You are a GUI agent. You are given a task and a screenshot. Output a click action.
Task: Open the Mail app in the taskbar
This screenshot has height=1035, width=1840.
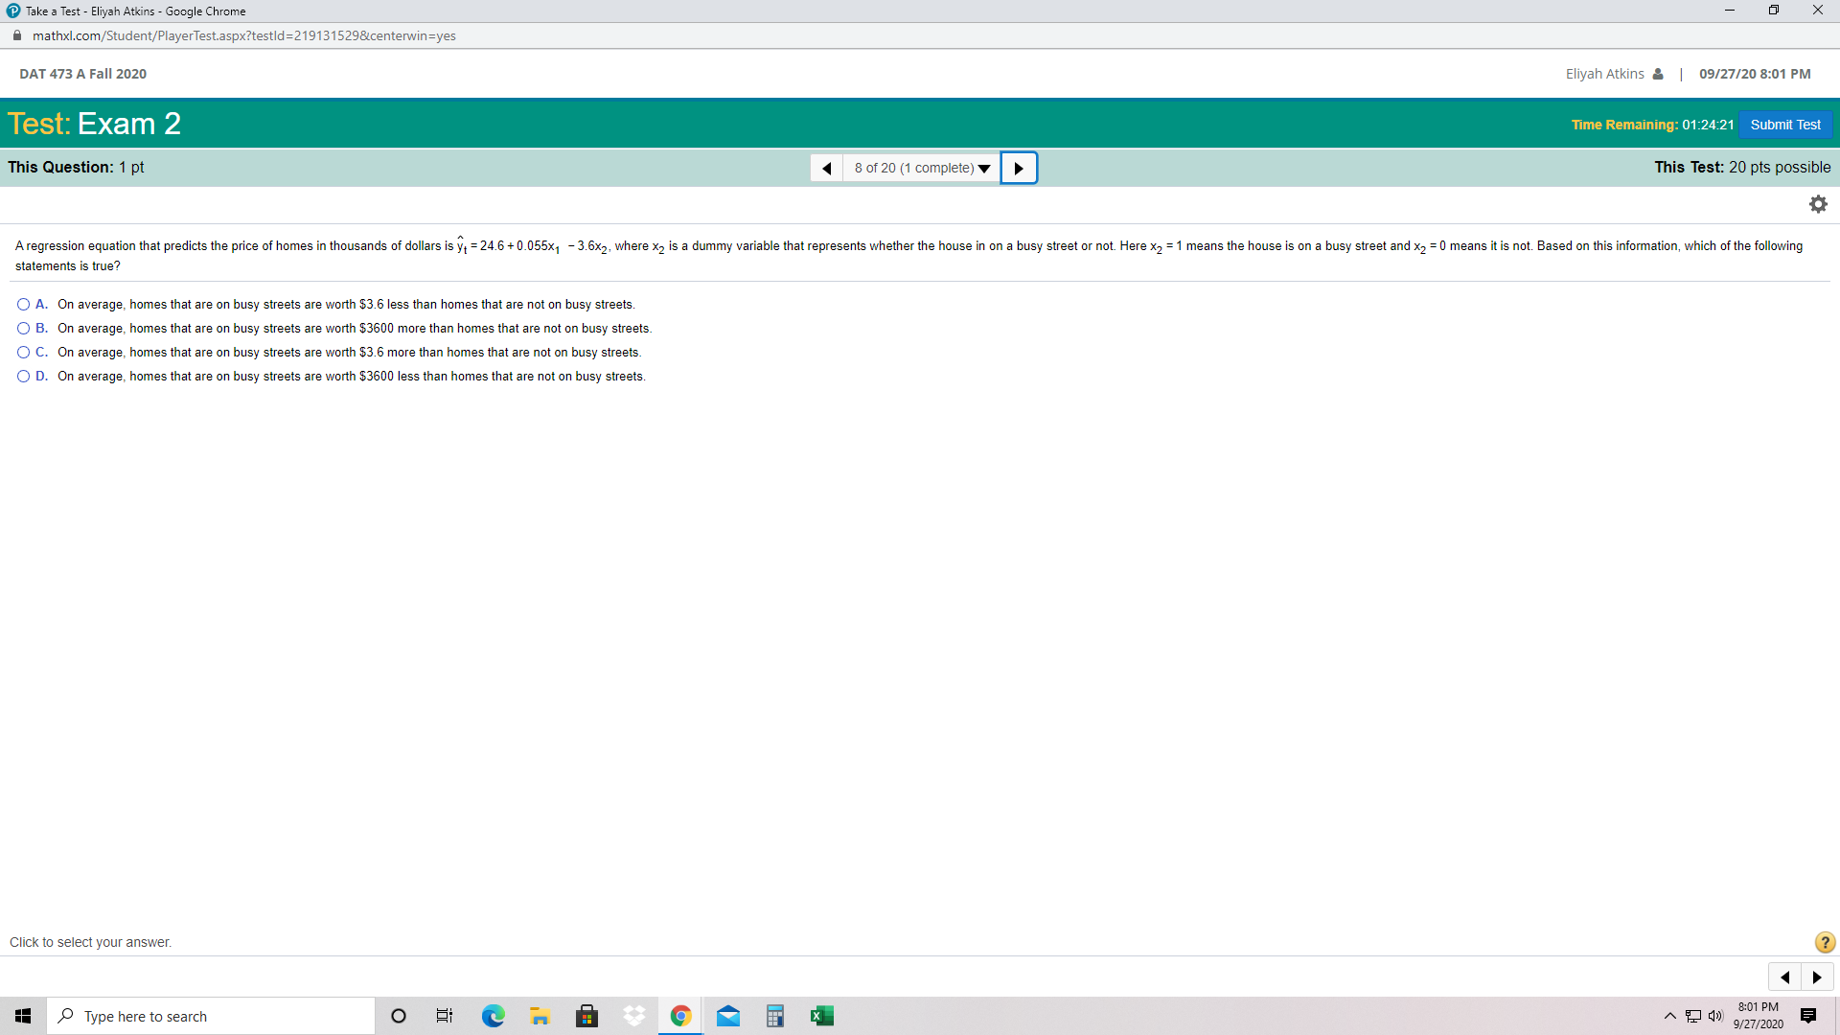click(728, 1015)
